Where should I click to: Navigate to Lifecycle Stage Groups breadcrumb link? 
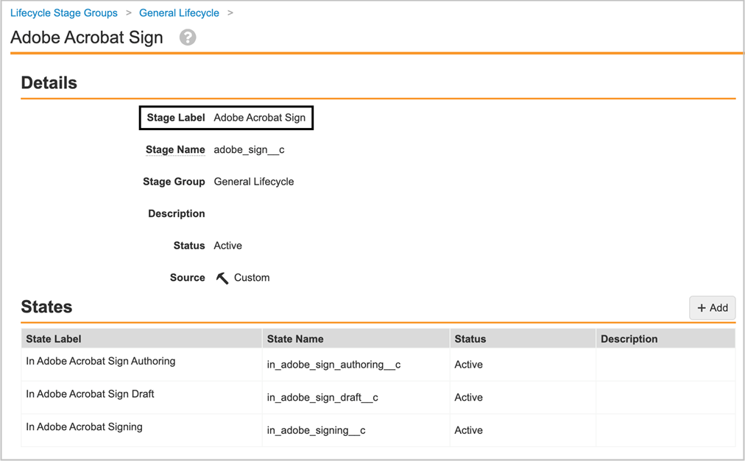click(x=63, y=12)
